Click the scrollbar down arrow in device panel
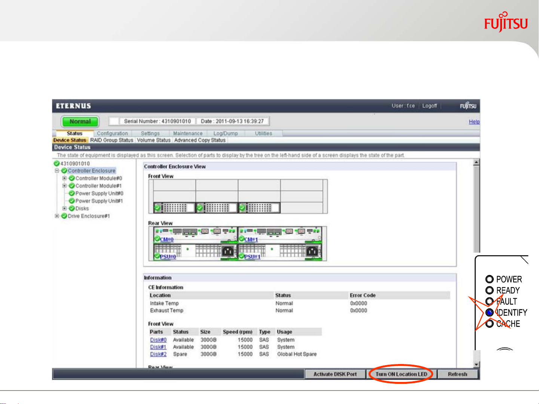Viewport: 539px width, 404px height. (x=476, y=364)
